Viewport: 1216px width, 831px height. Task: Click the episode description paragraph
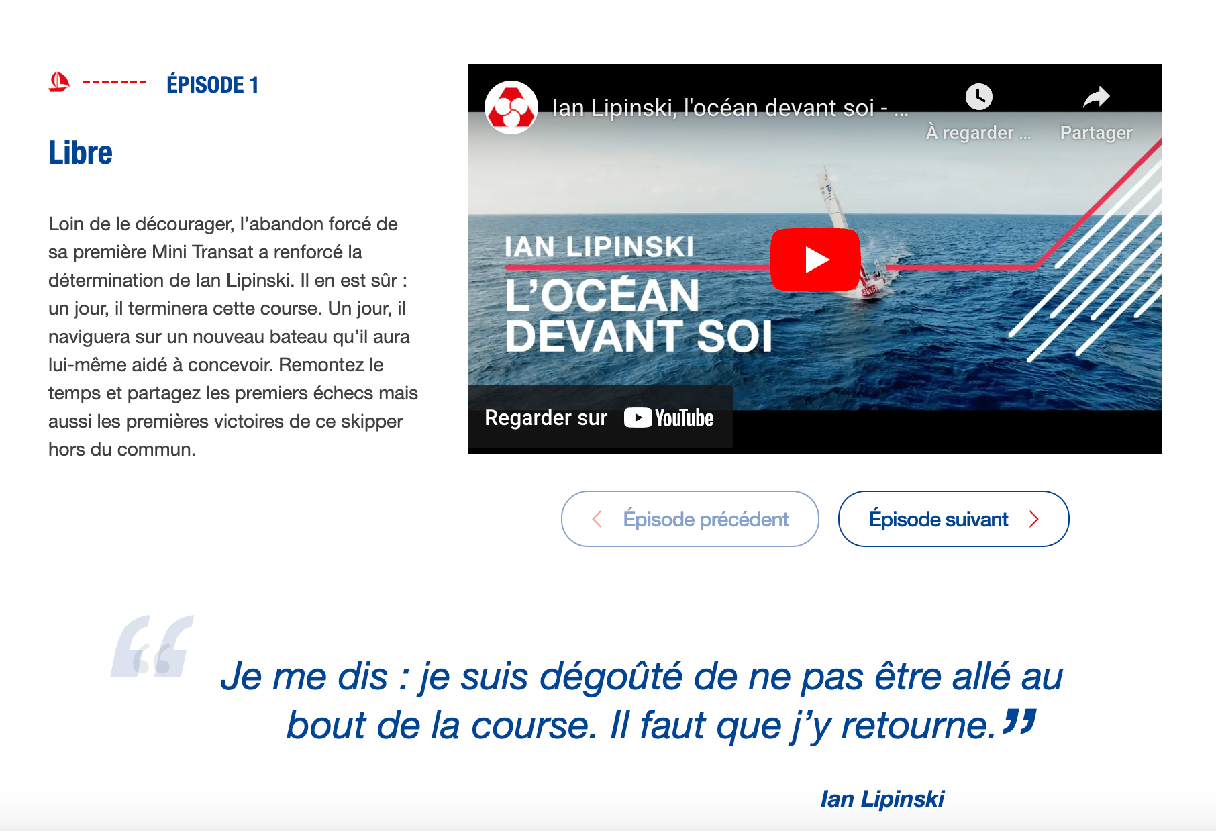234,336
